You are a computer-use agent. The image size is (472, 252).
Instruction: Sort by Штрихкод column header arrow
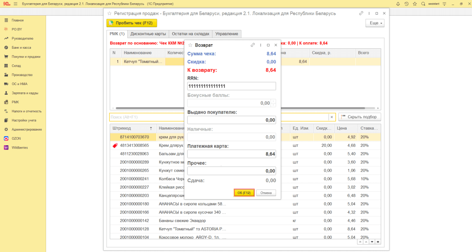(x=151, y=128)
